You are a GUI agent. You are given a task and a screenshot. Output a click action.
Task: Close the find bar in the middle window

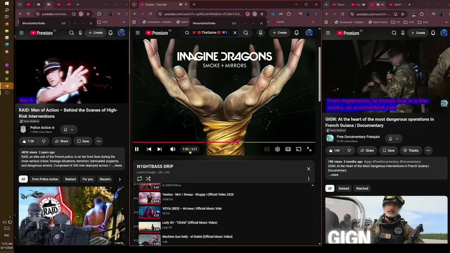(x=261, y=23)
